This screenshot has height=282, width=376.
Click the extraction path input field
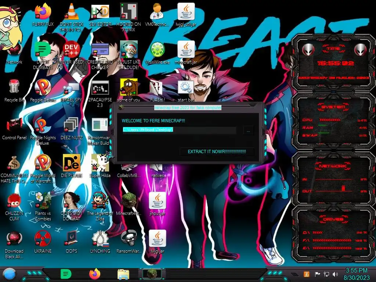coord(179,130)
